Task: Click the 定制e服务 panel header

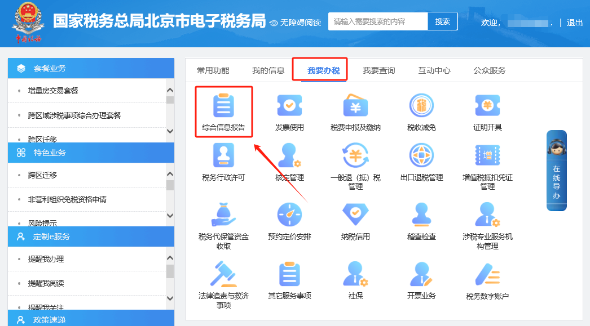Action: pos(91,236)
